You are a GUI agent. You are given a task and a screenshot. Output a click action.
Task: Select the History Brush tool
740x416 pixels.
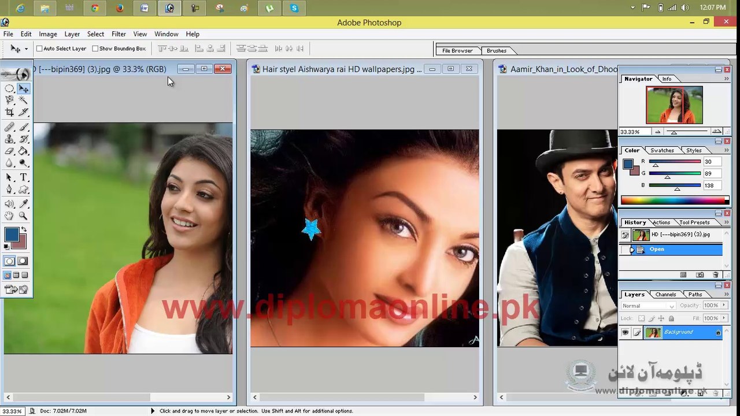23,139
